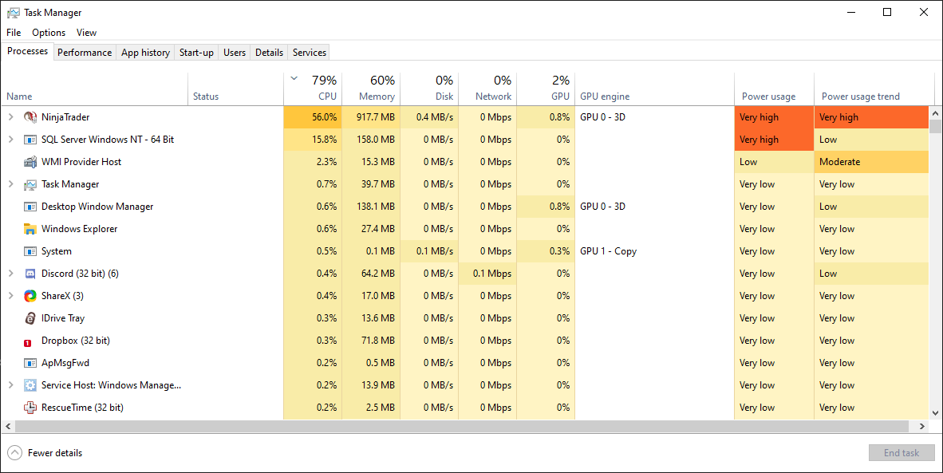The height and width of the screenshot is (473, 943).
Task: Click the RescueTime process icon
Action: click(x=30, y=408)
